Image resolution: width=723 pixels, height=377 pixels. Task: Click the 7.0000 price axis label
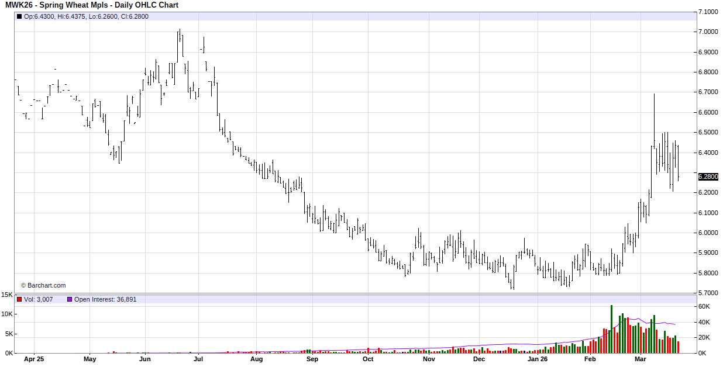point(708,32)
